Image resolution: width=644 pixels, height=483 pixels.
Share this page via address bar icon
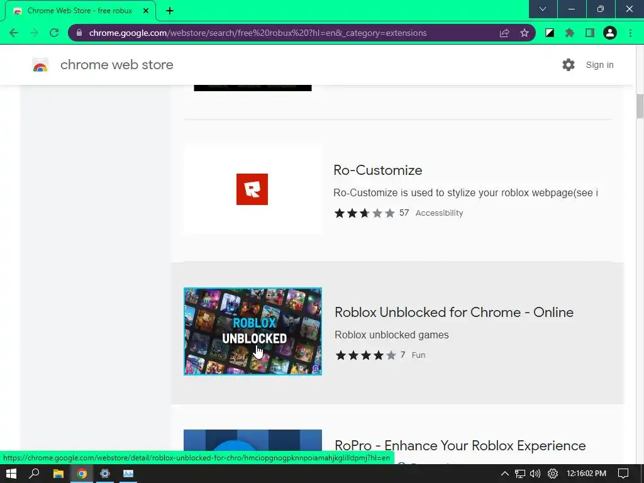[x=504, y=33]
